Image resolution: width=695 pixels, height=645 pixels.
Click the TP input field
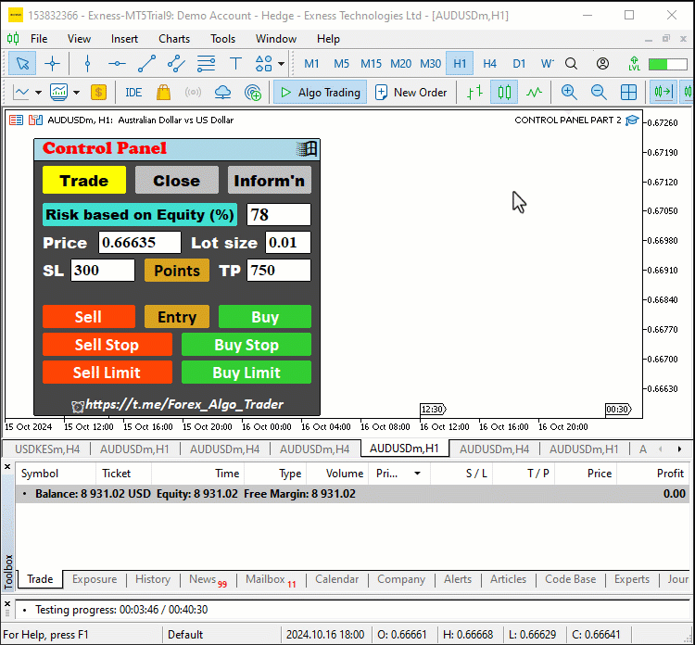[x=279, y=270]
